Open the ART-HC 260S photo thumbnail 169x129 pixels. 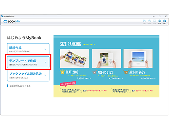[138, 58]
